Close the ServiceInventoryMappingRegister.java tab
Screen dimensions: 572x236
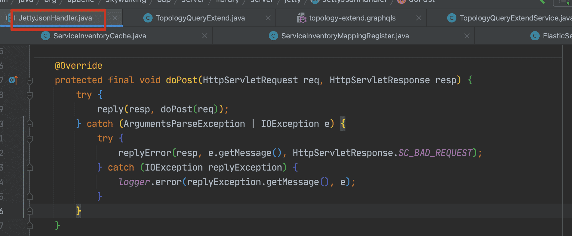467,36
